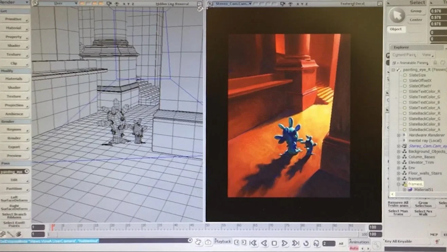Click the current frame number field
The image size is (447, 252).
coord(329,244)
